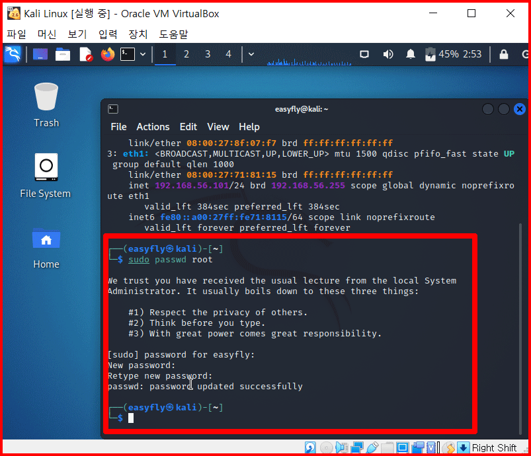The image size is (531, 456).
Task: Click terminal's minimize circle button
Action: pos(487,109)
